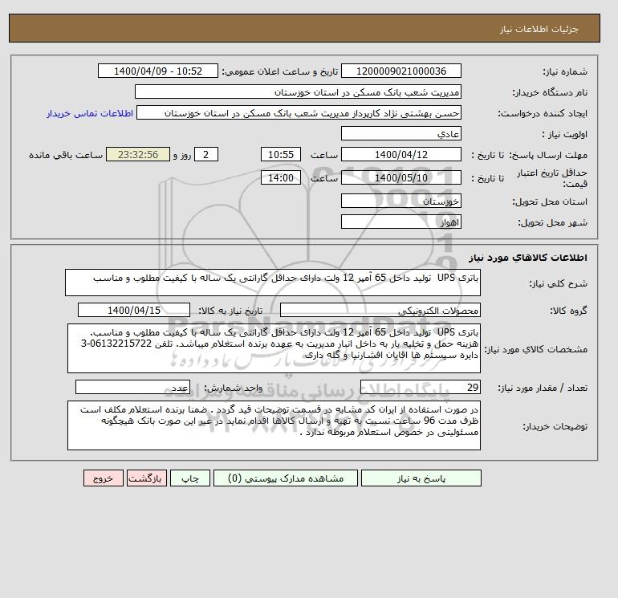The width and height of the screenshot is (618, 598).
Task: Click the priority field عادی
Action: (x=400, y=133)
